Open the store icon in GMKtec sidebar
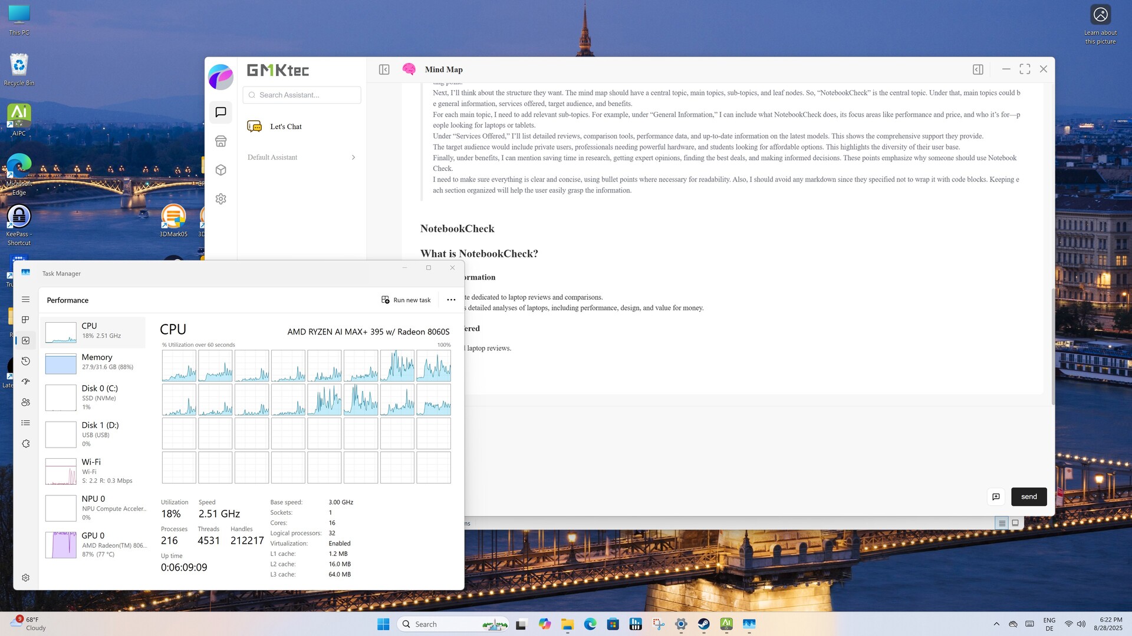Image resolution: width=1132 pixels, height=636 pixels. pyautogui.click(x=221, y=141)
